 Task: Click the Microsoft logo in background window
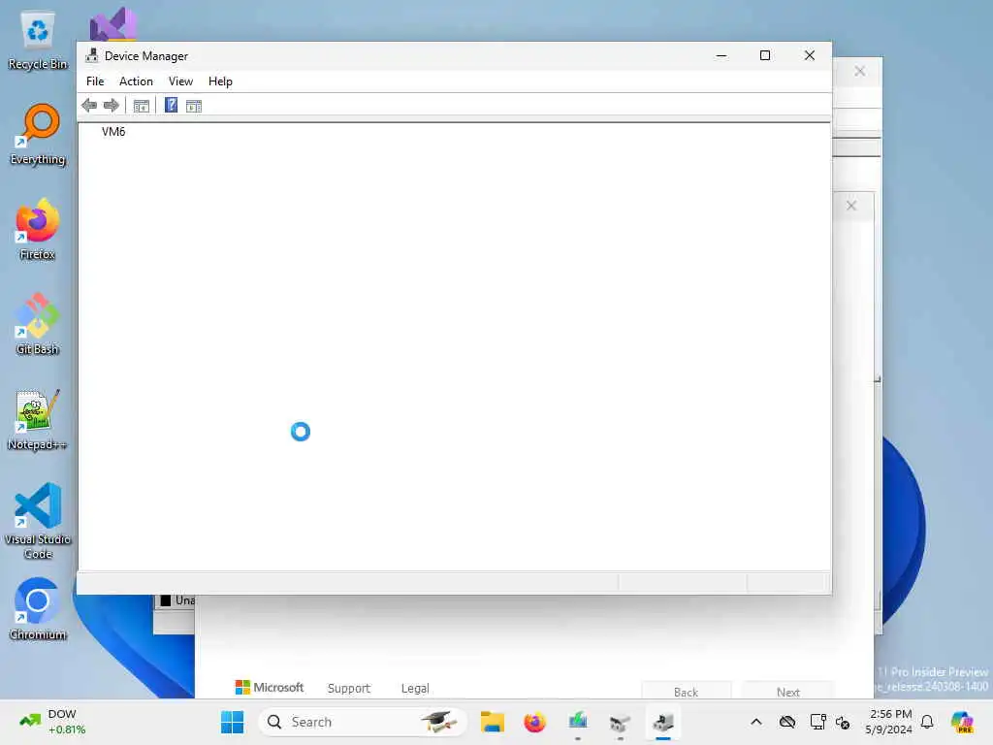coord(270,688)
